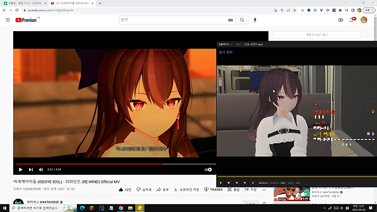This screenshot has width=377, height=212.
Task: Open the purple V extension icon
Action: [321, 10]
